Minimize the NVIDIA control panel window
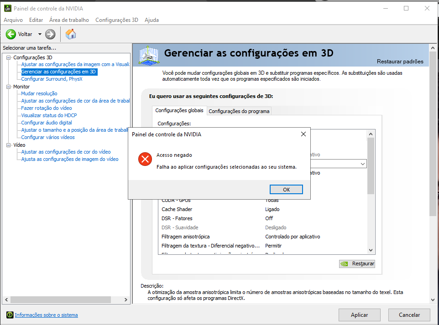Screen dimensions: 439x325 click(x=386, y=8)
